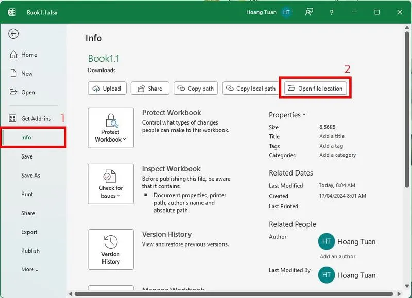Screen dimensions: 412x298
Task: Click the Check for Issues document icon
Action: (109, 177)
